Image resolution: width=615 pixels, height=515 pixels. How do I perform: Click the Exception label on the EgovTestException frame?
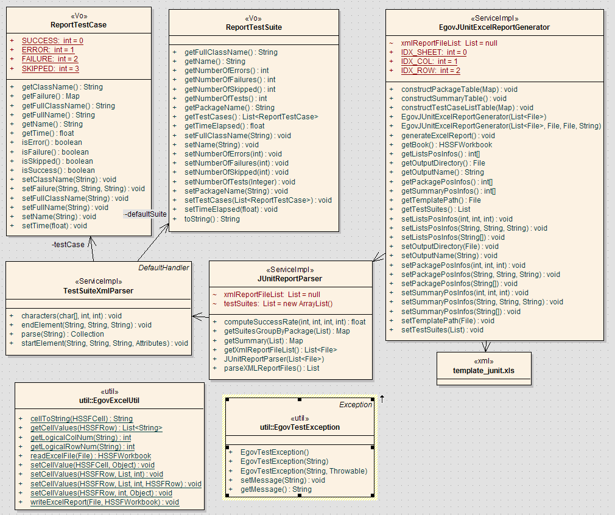pyautogui.click(x=356, y=404)
